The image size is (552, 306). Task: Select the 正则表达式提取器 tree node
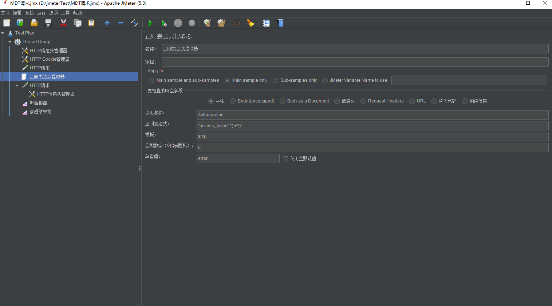tap(47, 77)
